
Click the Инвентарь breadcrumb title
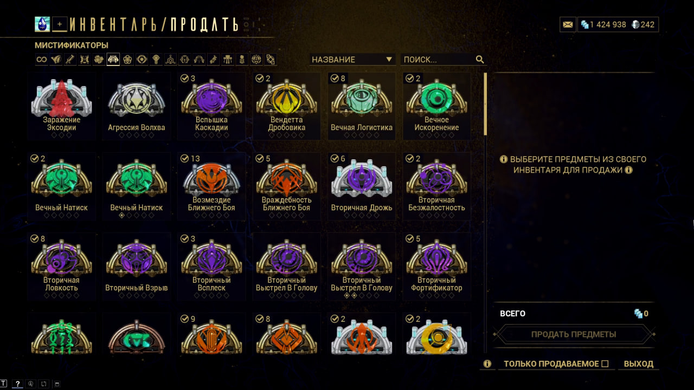pos(117,24)
